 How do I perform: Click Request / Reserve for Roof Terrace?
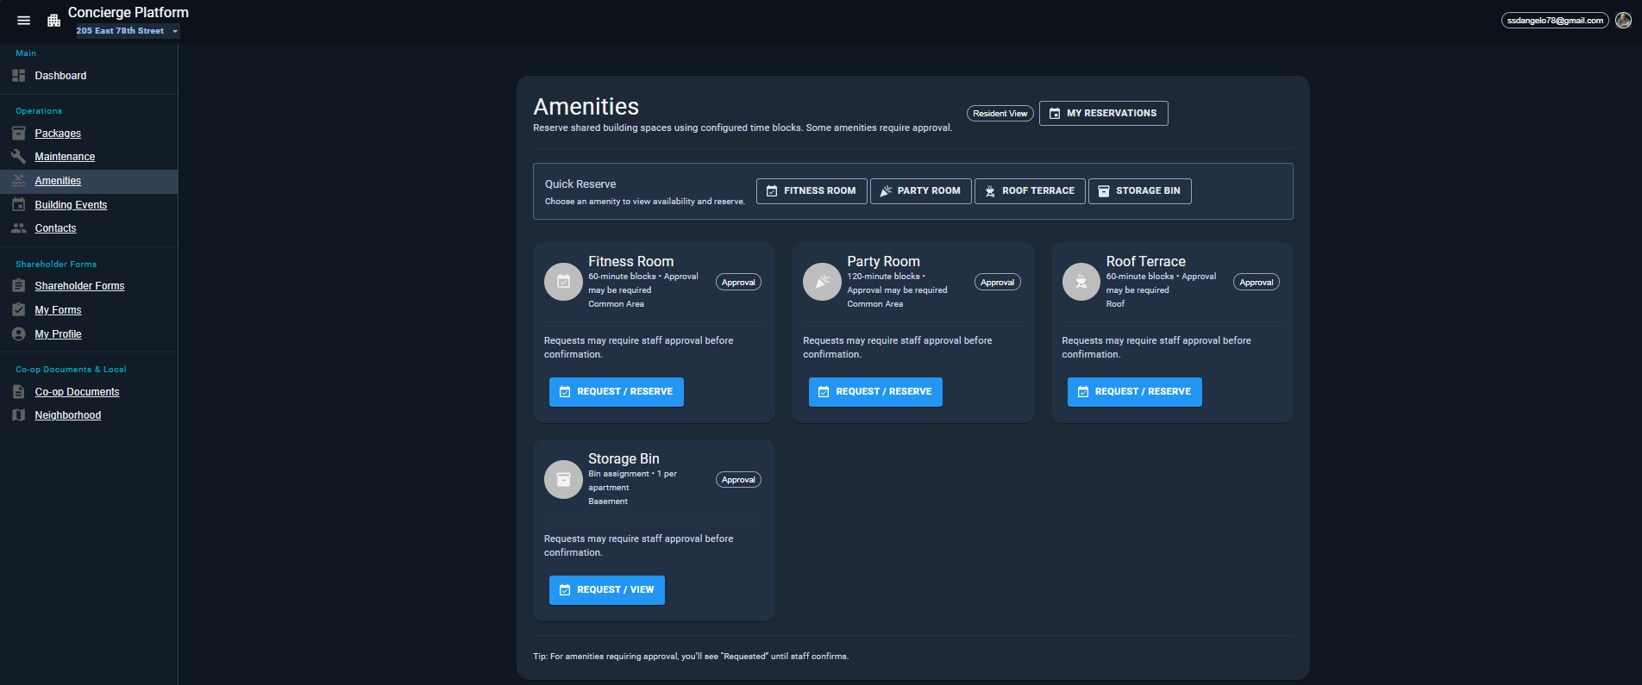(1134, 392)
